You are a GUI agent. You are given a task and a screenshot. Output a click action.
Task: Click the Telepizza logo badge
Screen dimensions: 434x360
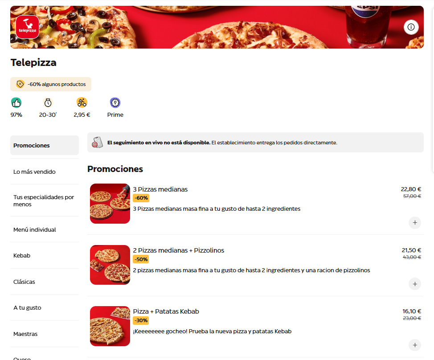tap(27, 27)
